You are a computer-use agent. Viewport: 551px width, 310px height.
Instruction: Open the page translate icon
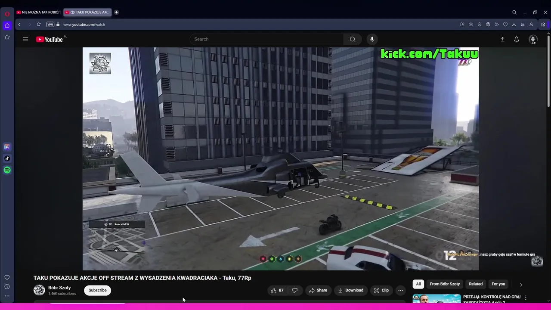click(x=488, y=25)
